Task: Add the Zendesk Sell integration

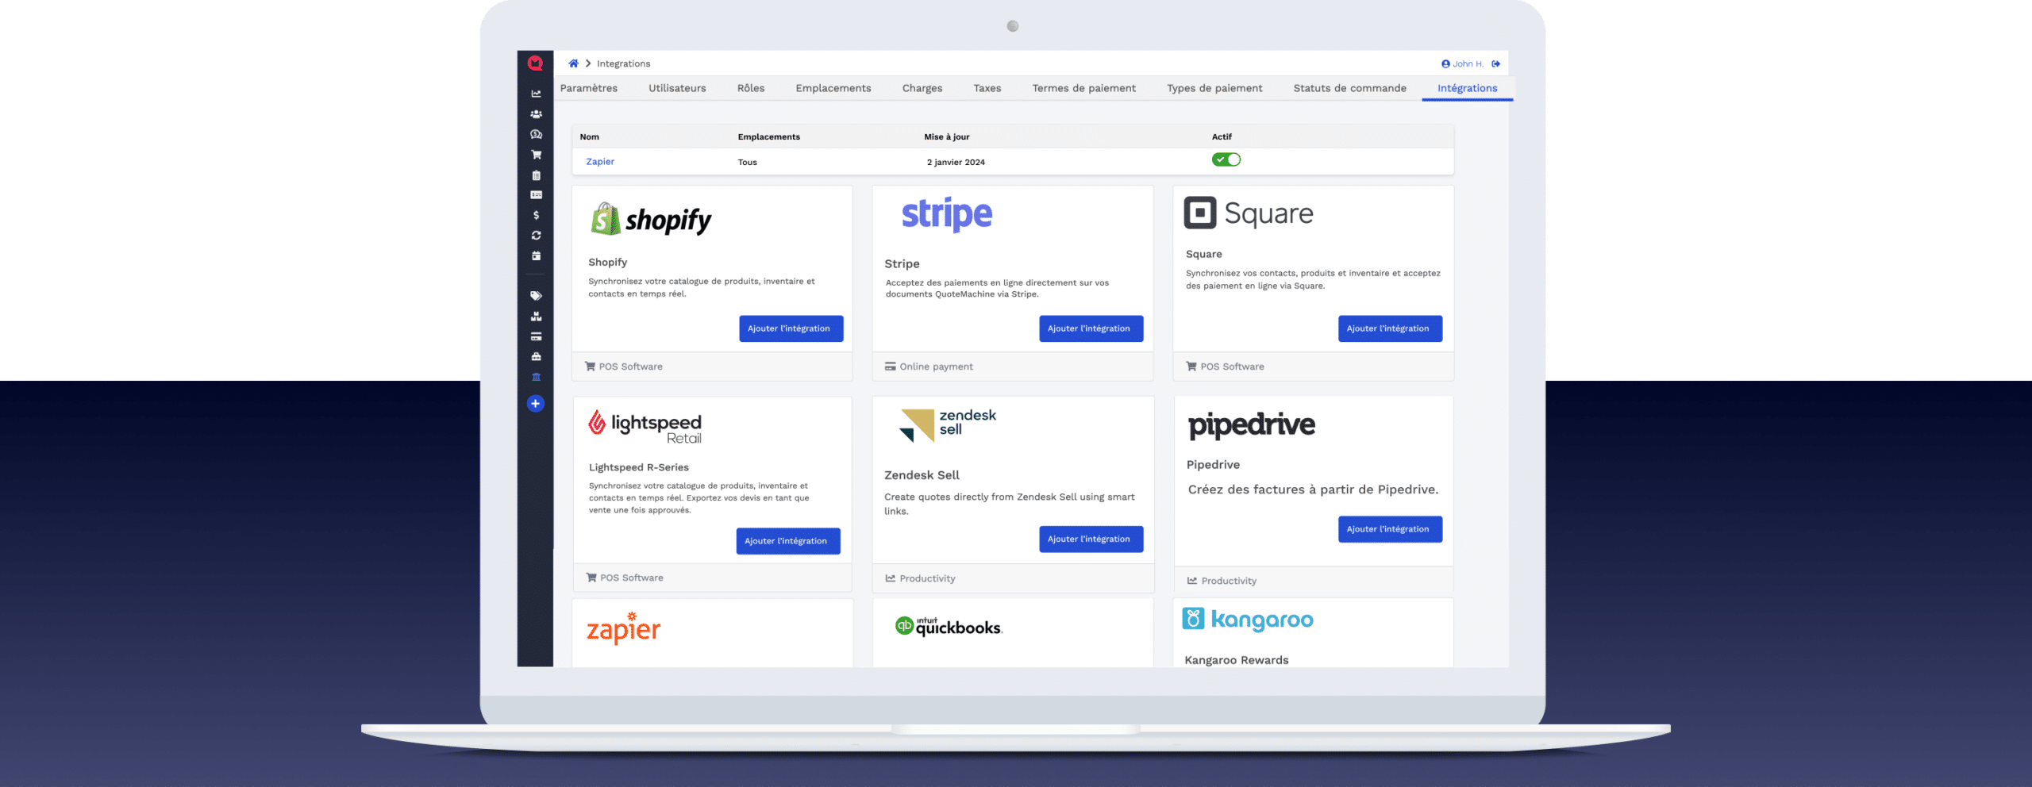Action: click(1091, 539)
